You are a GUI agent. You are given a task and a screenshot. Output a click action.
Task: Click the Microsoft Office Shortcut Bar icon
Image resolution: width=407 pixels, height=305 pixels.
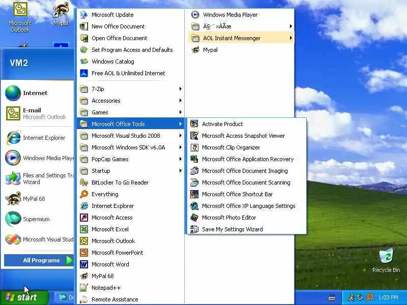[194, 194]
